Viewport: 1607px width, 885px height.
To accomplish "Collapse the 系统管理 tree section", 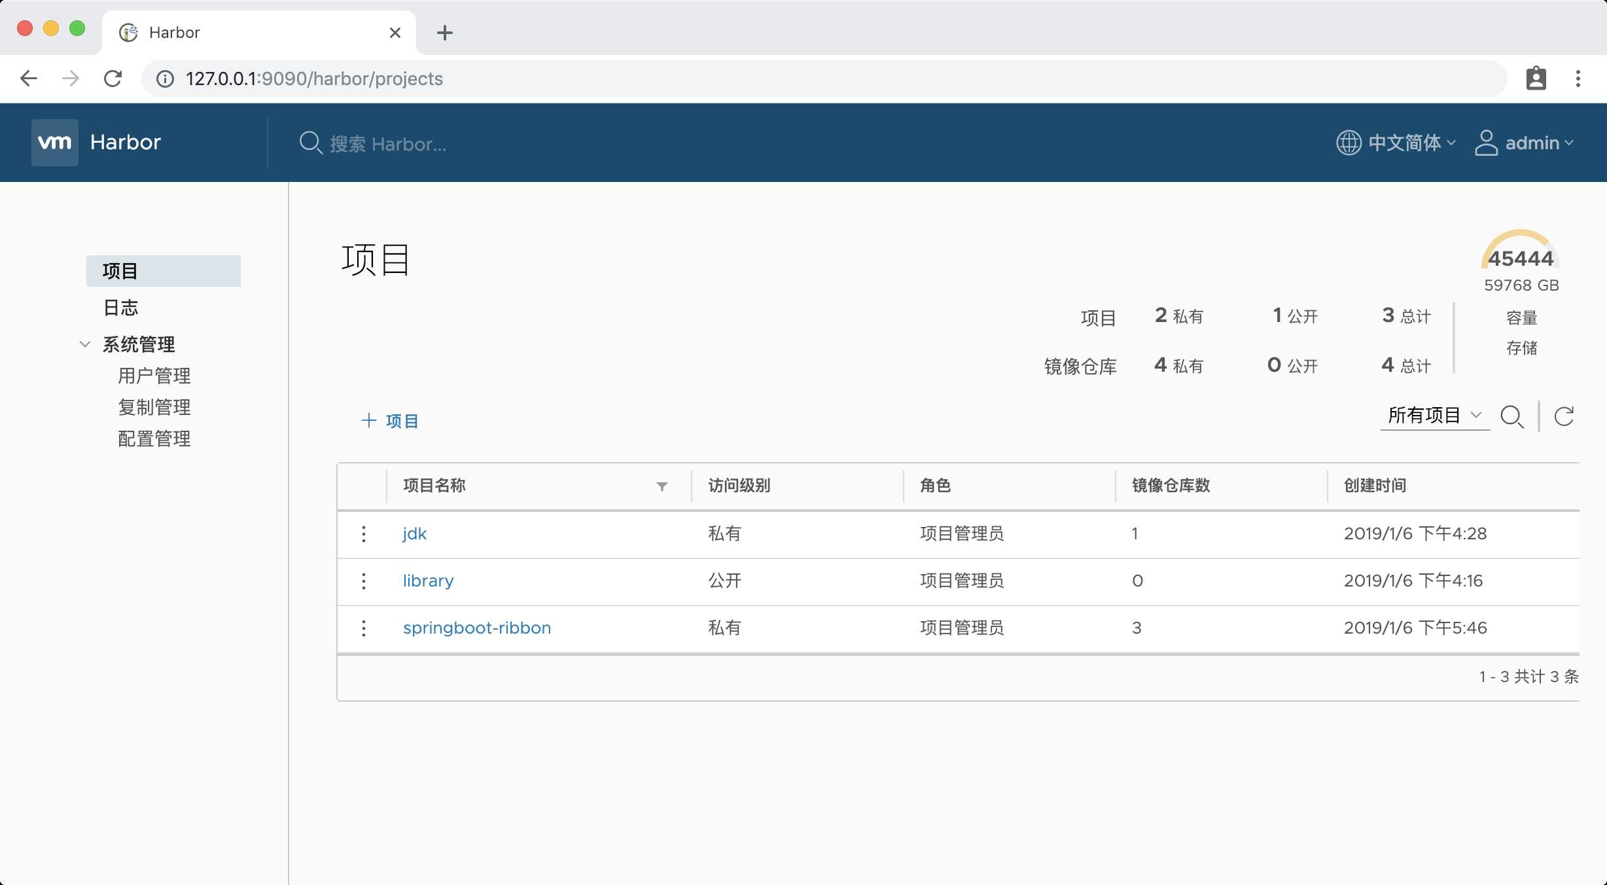I will coord(84,344).
